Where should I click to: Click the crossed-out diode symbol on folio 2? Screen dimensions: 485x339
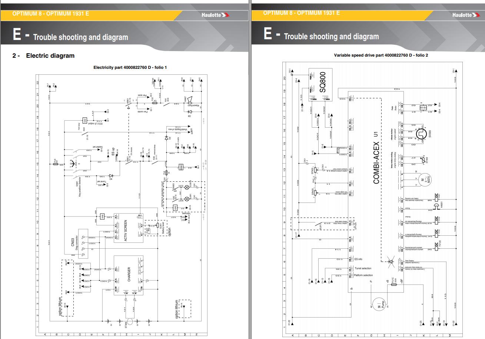tap(390, 261)
